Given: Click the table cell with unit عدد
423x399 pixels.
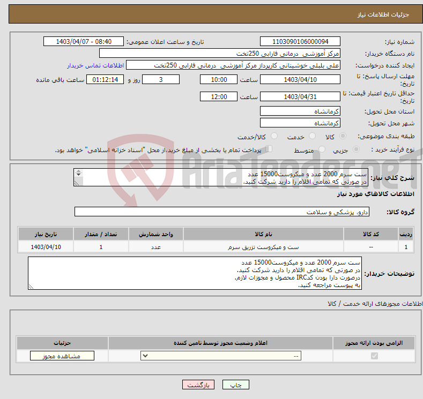Looking at the screenshot, I should tap(156, 247).
